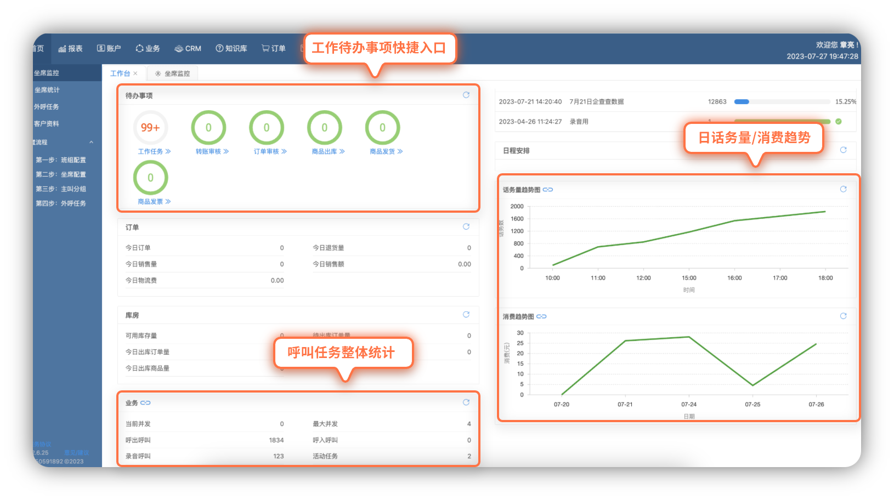Open the 知识库 menu
894x500 pixels.
pyautogui.click(x=231, y=49)
